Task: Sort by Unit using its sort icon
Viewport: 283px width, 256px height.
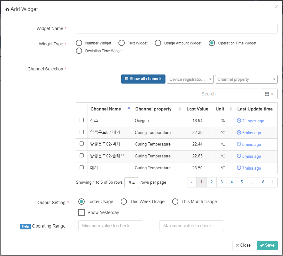Action: 231,109
